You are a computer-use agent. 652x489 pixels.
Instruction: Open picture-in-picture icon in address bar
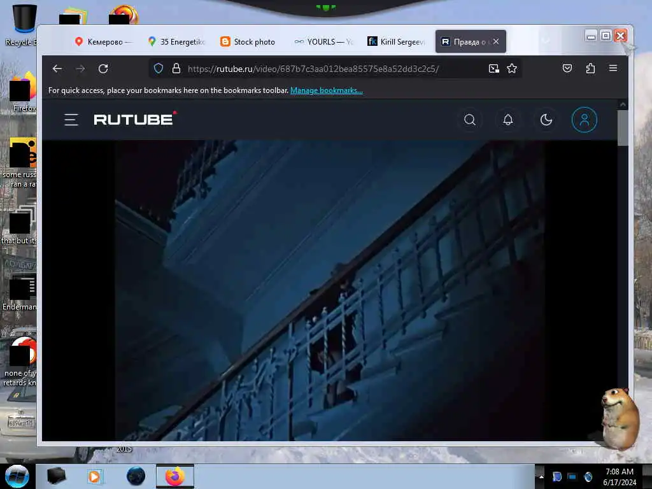tap(493, 69)
